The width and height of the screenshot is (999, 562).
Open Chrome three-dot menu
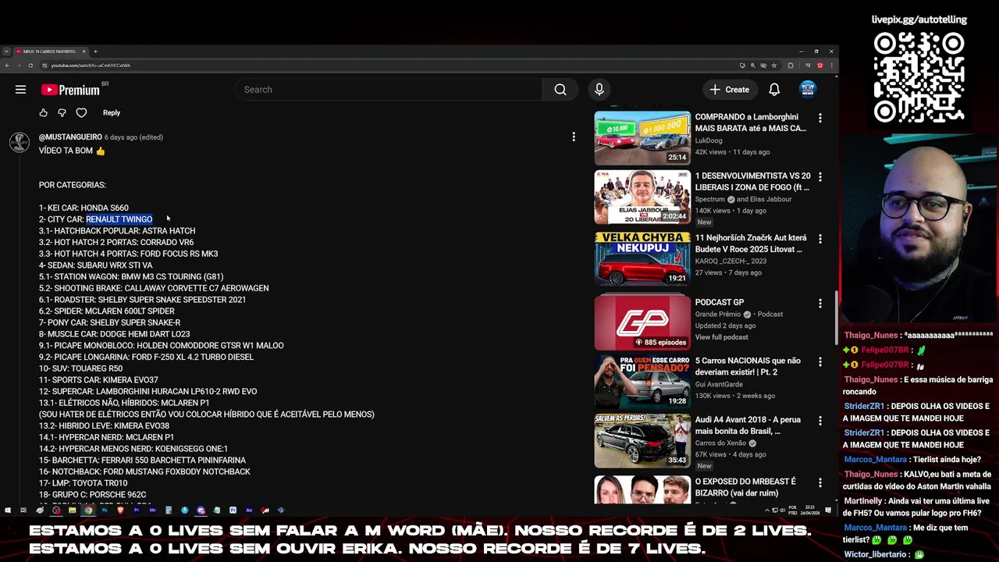(x=831, y=66)
